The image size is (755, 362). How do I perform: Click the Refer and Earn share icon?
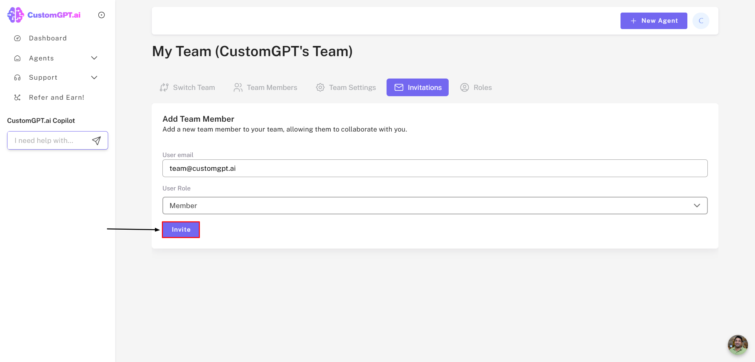pos(17,97)
